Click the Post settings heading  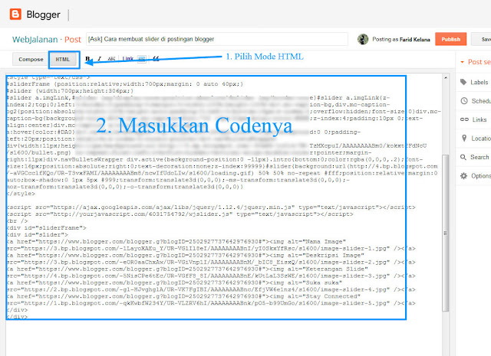(x=479, y=62)
